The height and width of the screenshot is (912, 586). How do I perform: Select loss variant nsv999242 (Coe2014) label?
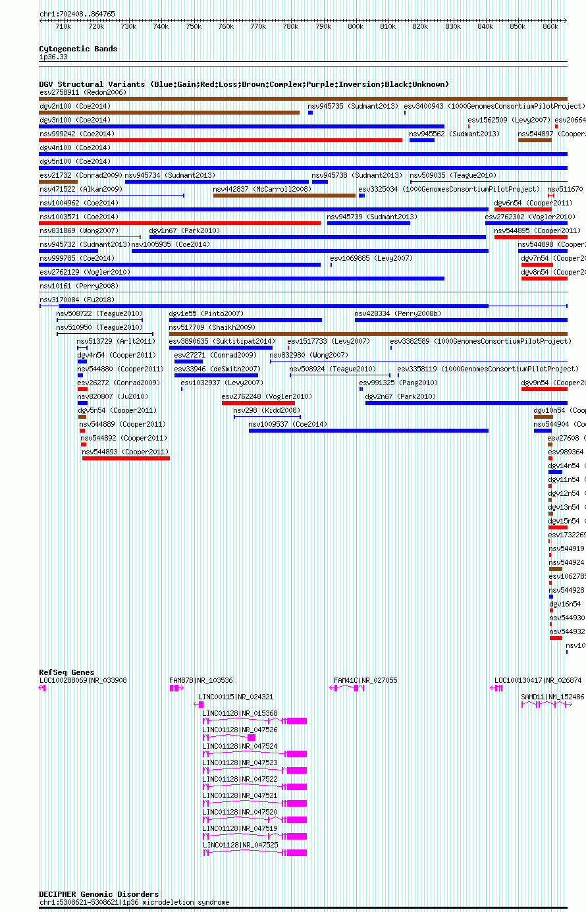click(77, 134)
